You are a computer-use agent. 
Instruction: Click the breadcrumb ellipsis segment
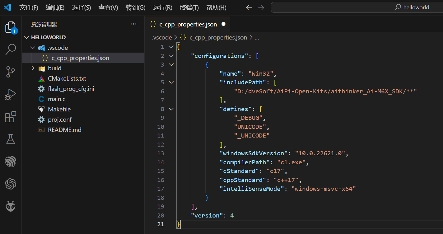pyautogui.click(x=257, y=38)
